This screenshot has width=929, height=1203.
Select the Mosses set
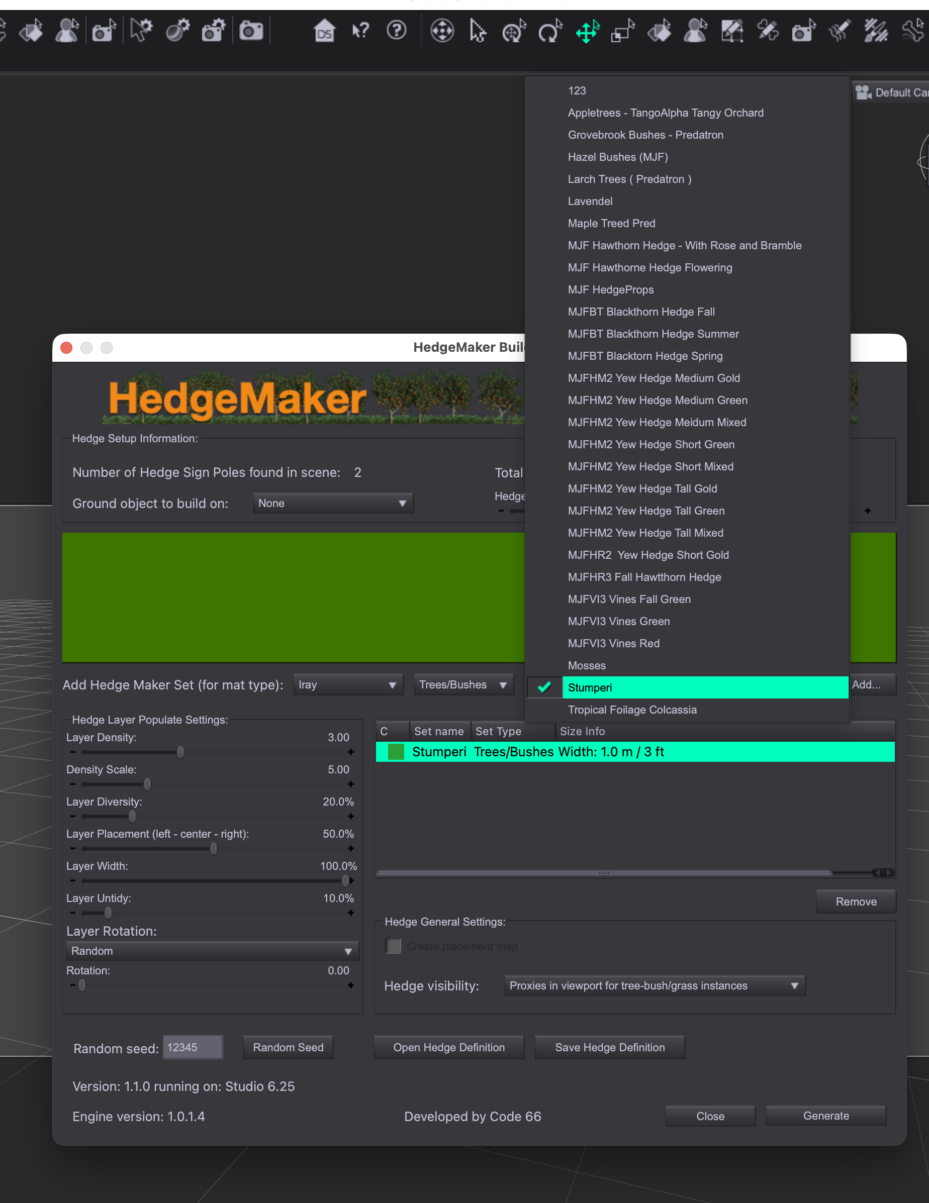(687, 665)
